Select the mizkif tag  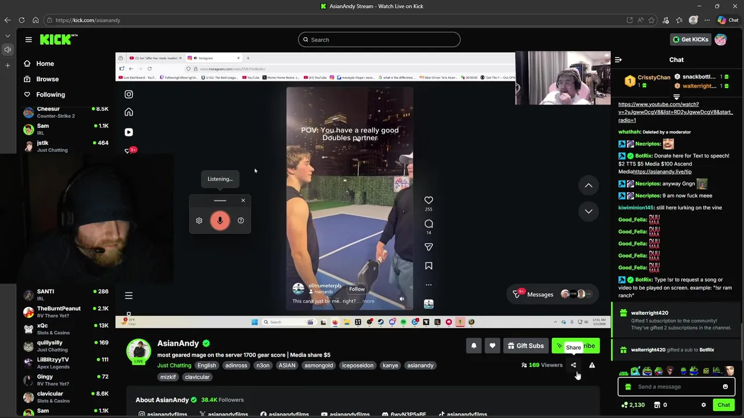168,377
